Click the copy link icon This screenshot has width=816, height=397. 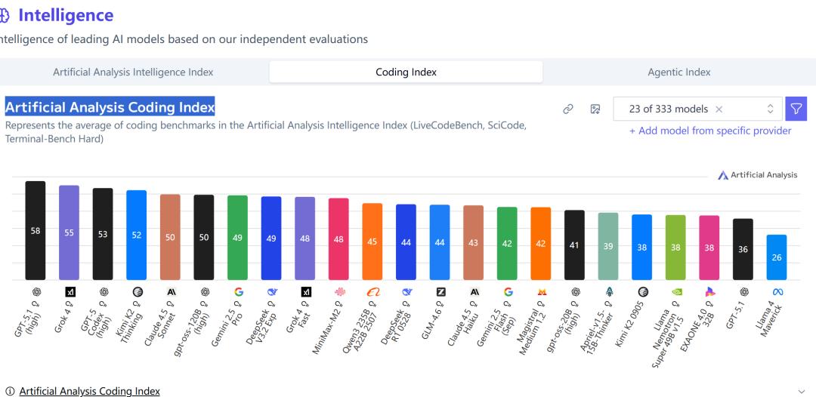pos(568,109)
